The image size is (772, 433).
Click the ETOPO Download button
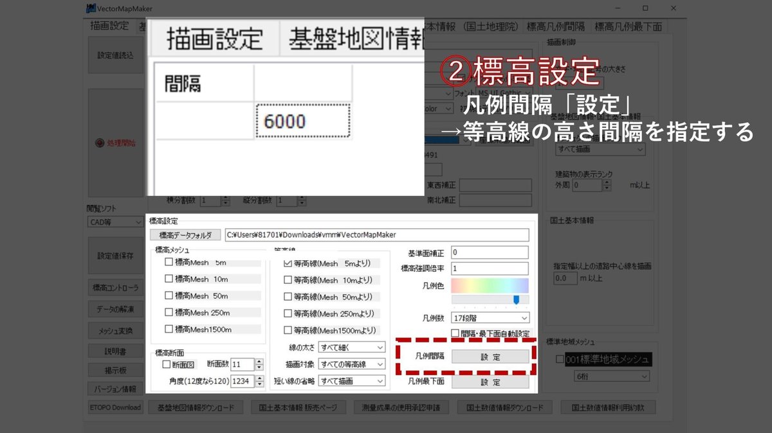tap(115, 407)
